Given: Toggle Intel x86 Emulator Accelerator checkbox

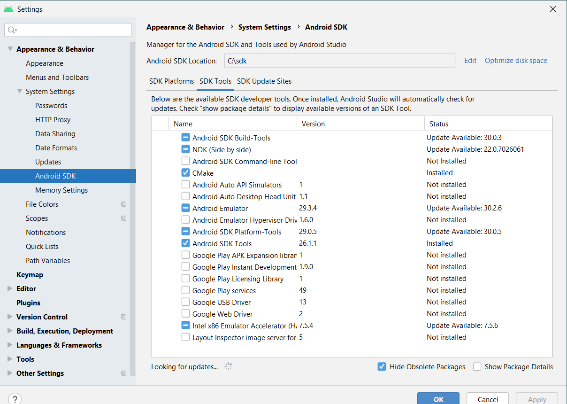Looking at the screenshot, I should point(185,326).
